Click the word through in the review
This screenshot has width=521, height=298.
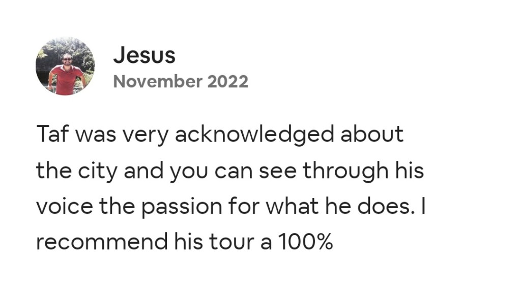click(x=344, y=171)
